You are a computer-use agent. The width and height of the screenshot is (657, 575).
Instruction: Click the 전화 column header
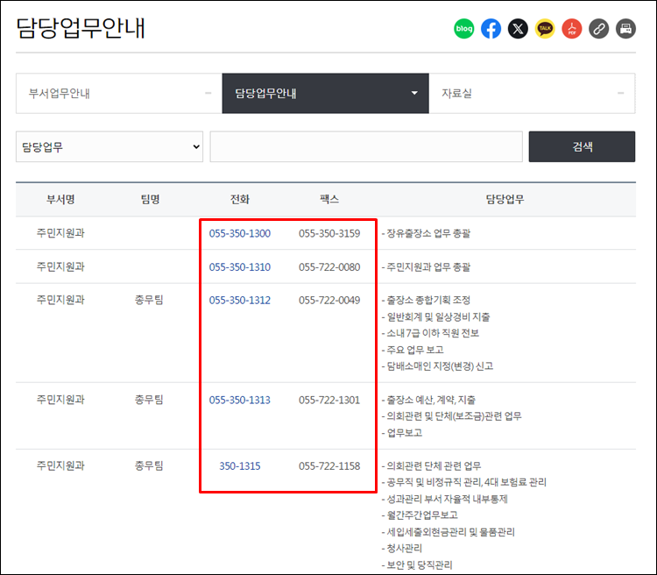(x=240, y=199)
